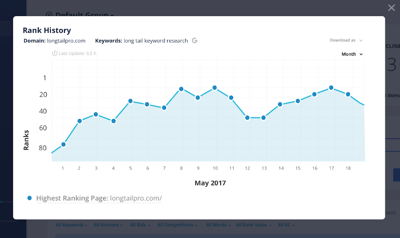Open the longtailpro.com/ highest ranking page link

(x=136, y=198)
